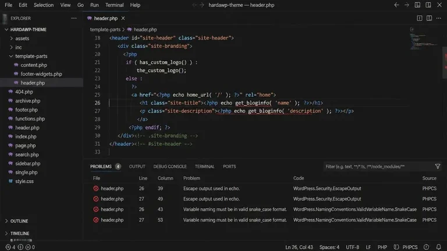Click the minimap code overview

click(424, 42)
